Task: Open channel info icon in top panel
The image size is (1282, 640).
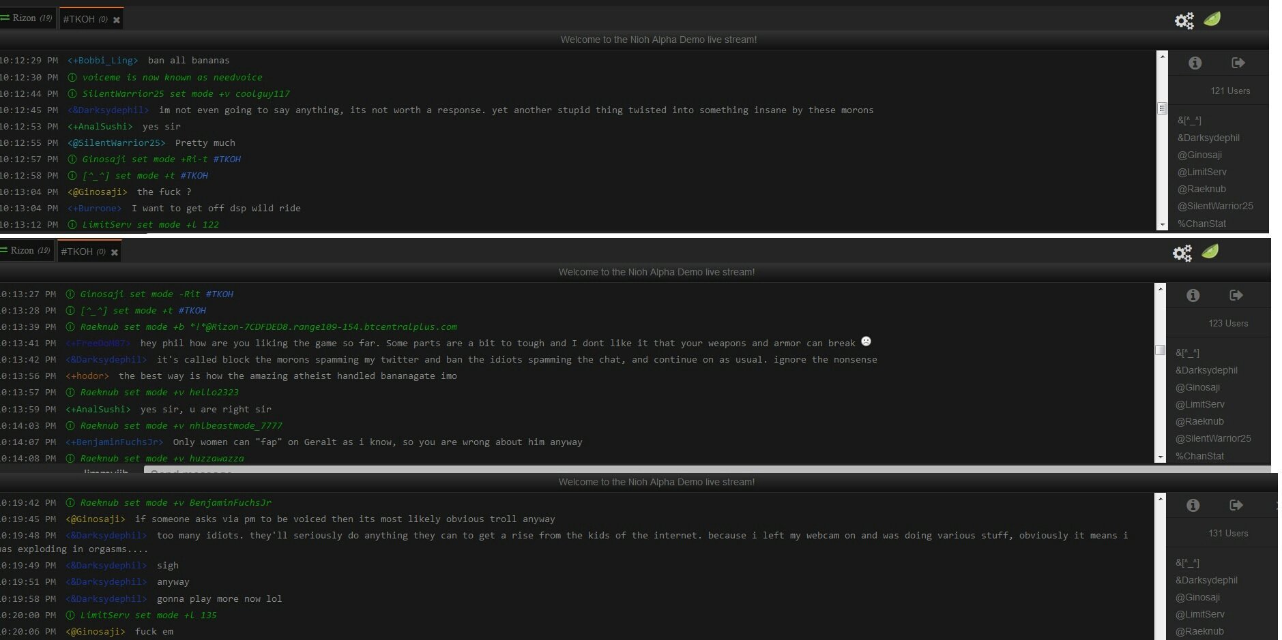Action: (x=1195, y=63)
